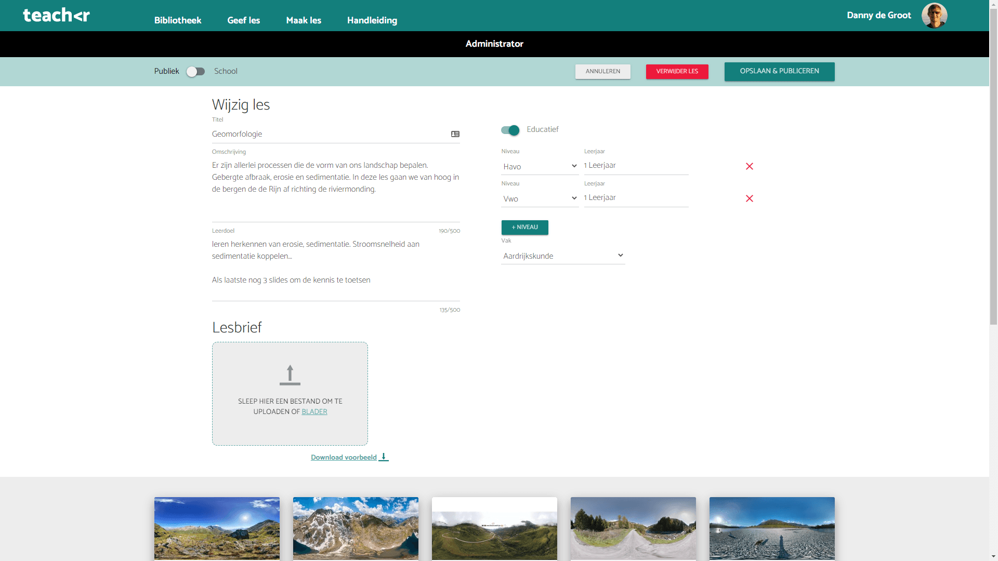Go to the Bibliotheek menu

tap(177, 20)
